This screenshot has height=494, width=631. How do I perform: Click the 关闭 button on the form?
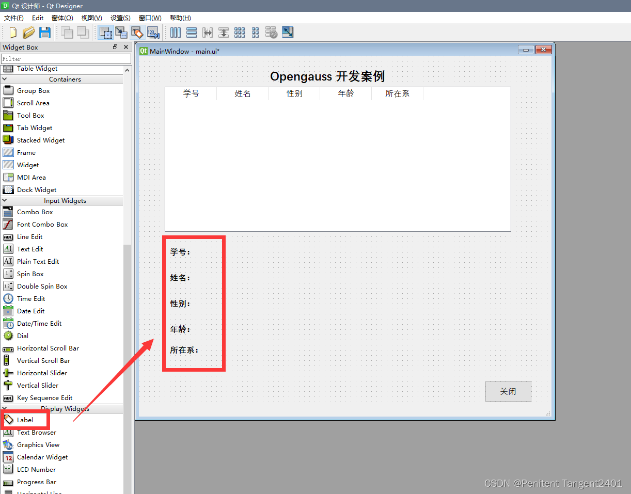(x=508, y=391)
